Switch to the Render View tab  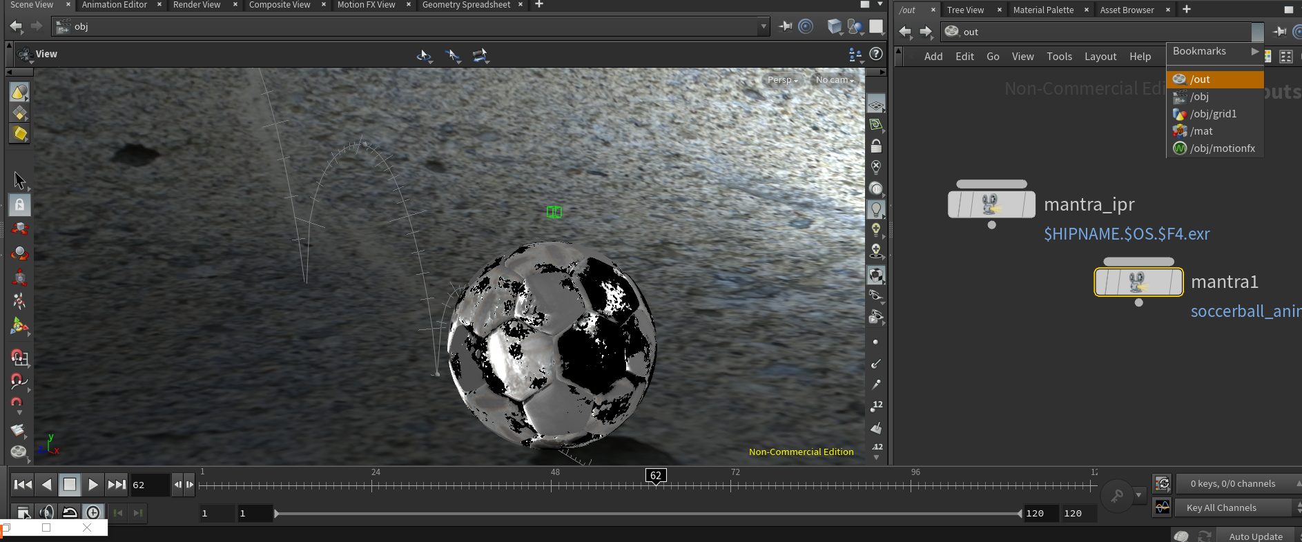pyautogui.click(x=197, y=5)
